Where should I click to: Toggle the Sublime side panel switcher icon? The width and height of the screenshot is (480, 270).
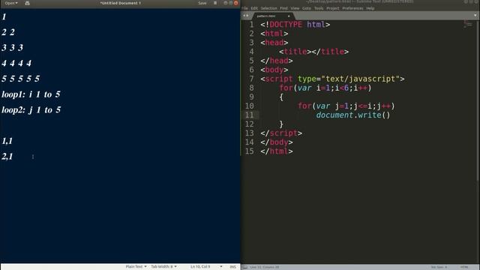click(245, 267)
